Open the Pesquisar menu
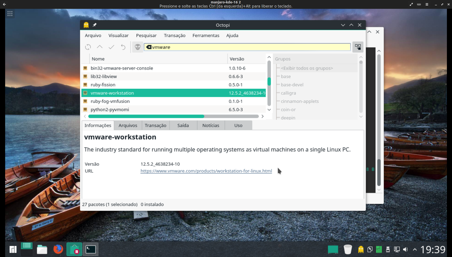452x257 pixels. tap(146, 36)
